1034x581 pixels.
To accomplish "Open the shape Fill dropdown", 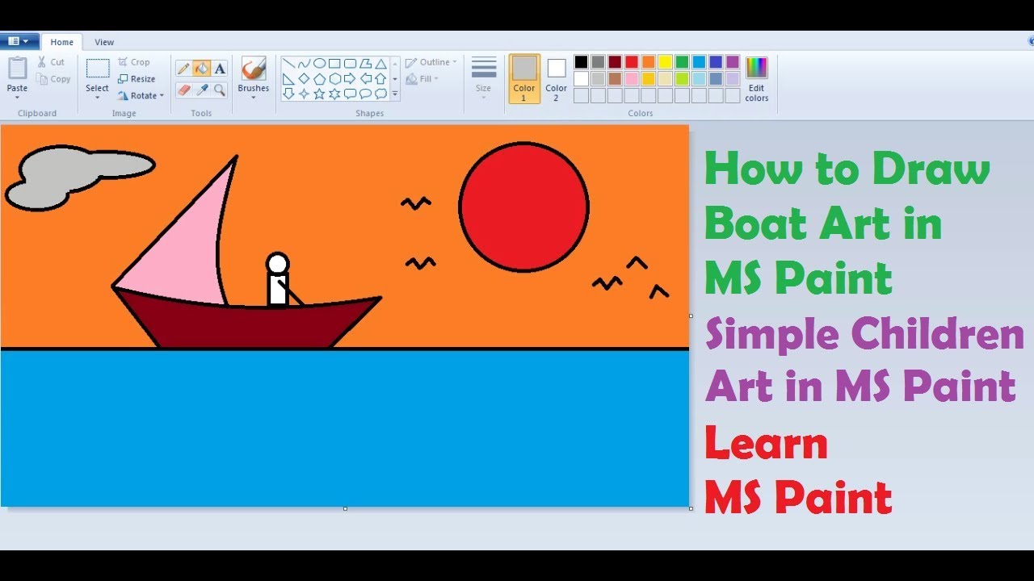I will (x=422, y=79).
